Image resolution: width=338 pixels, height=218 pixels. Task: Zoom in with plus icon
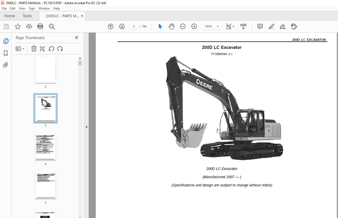click(194, 27)
